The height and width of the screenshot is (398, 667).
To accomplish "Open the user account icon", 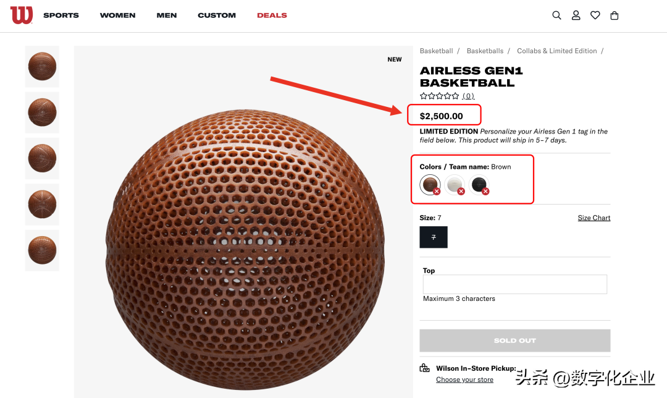I will 576,15.
